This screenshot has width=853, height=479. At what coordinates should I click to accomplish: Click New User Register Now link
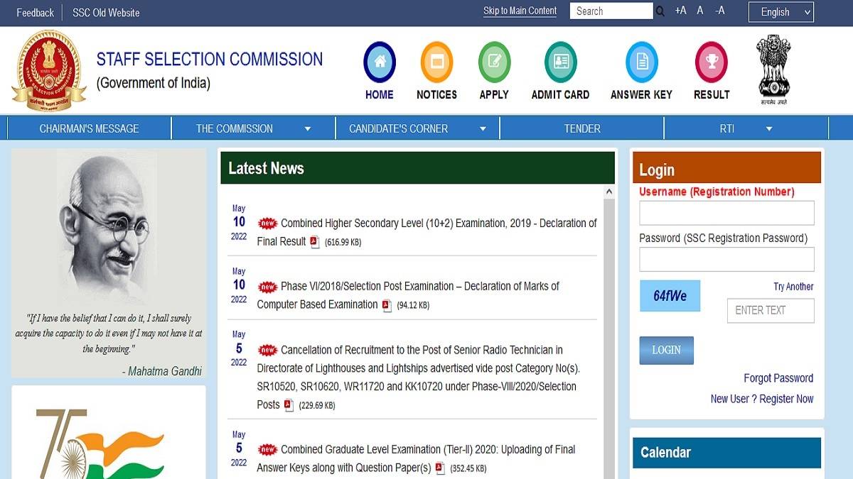pyautogui.click(x=761, y=399)
